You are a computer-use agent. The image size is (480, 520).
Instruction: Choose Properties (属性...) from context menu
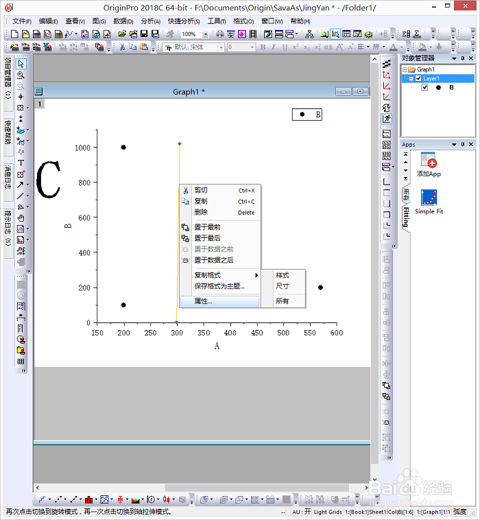(220, 301)
